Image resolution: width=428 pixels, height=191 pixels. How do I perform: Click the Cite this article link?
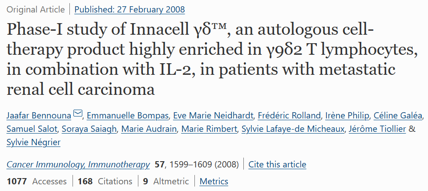277,164
